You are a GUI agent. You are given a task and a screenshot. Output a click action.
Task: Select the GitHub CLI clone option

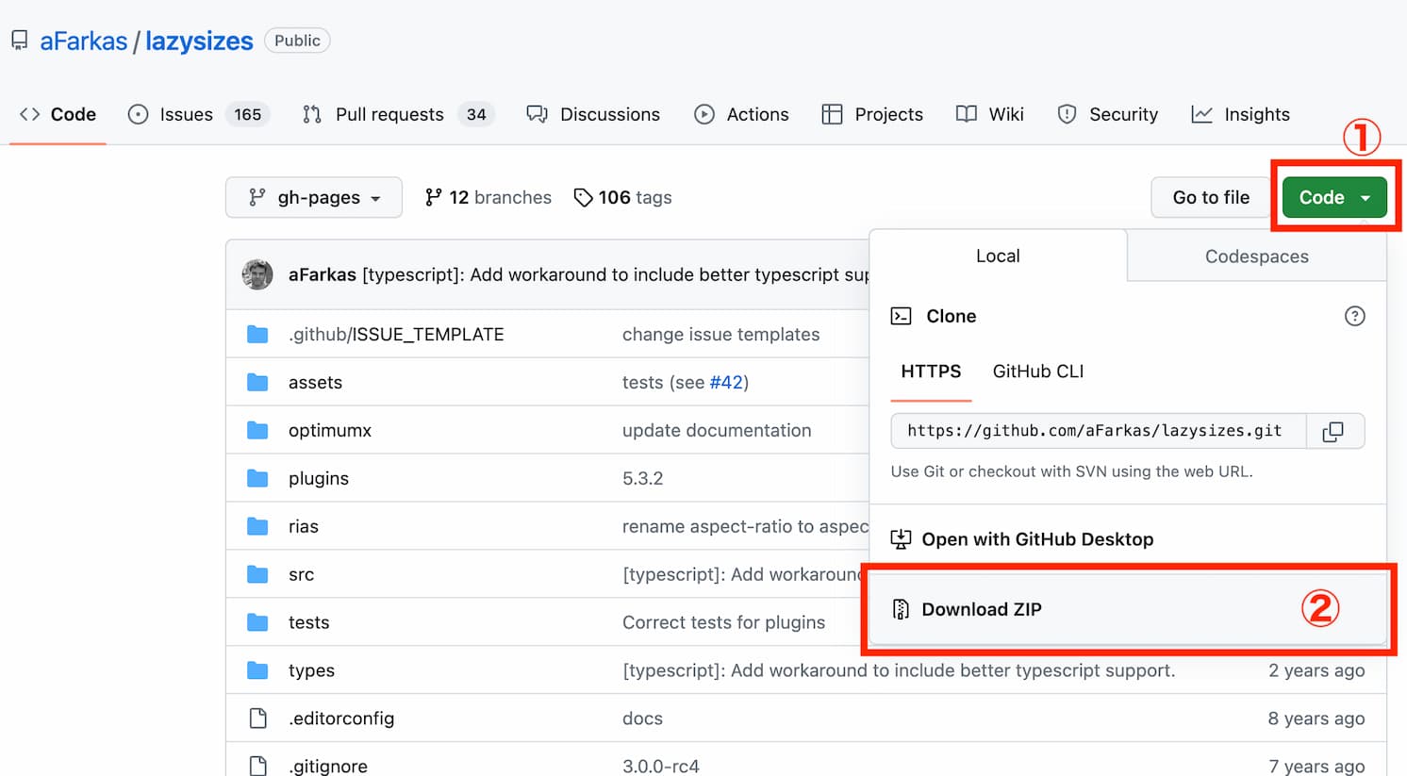[x=1038, y=371]
